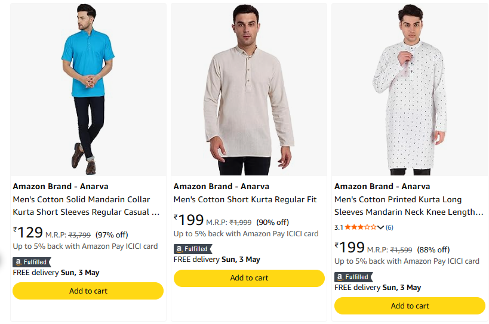Screen dimensions: 489x324
Task: Open Men's Cotton Solid Mandarin Collar Kurta title
Action: pos(86,206)
